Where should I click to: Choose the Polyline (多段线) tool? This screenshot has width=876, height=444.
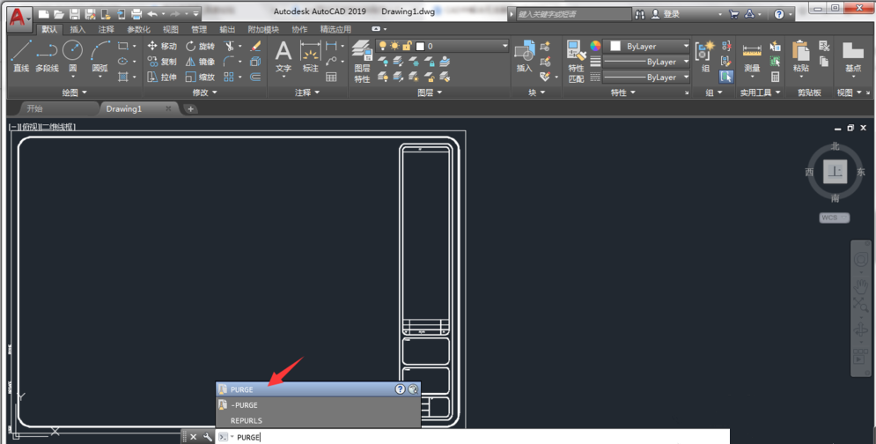(46, 55)
